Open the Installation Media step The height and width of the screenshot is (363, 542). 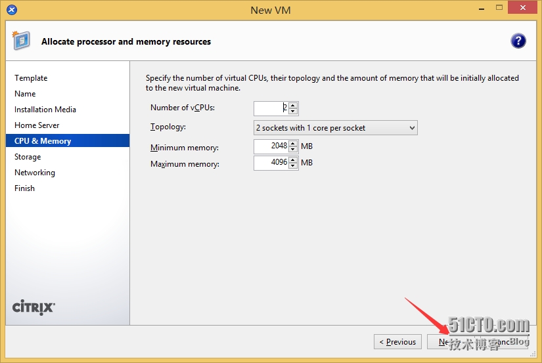[x=45, y=110]
